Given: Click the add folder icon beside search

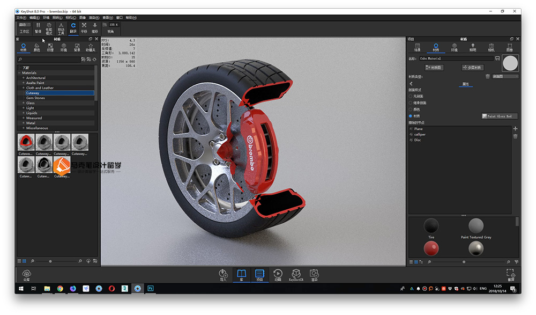Looking at the screenshot, I should tap(83, 60).
